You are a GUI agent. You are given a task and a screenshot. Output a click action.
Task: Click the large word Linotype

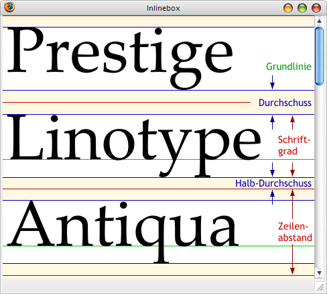(134, 146)
